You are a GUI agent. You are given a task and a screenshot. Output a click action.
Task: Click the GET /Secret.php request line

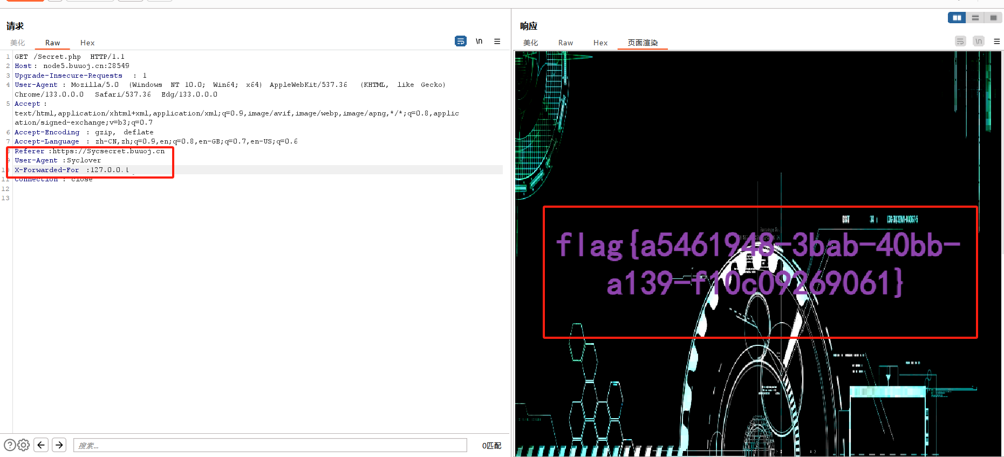[x=69, y=57]
